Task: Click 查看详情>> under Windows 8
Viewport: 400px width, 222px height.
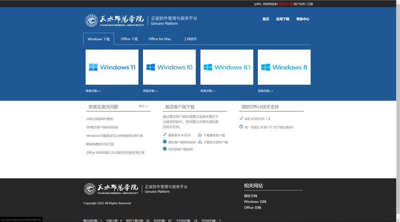Action: coord(265,91)
